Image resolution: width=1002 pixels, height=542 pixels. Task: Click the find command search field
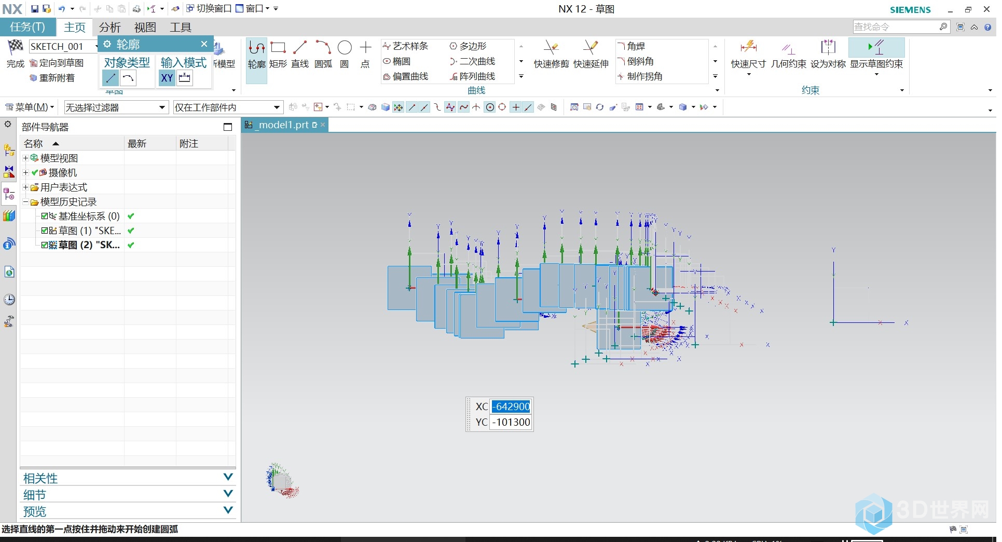(901, 26)
